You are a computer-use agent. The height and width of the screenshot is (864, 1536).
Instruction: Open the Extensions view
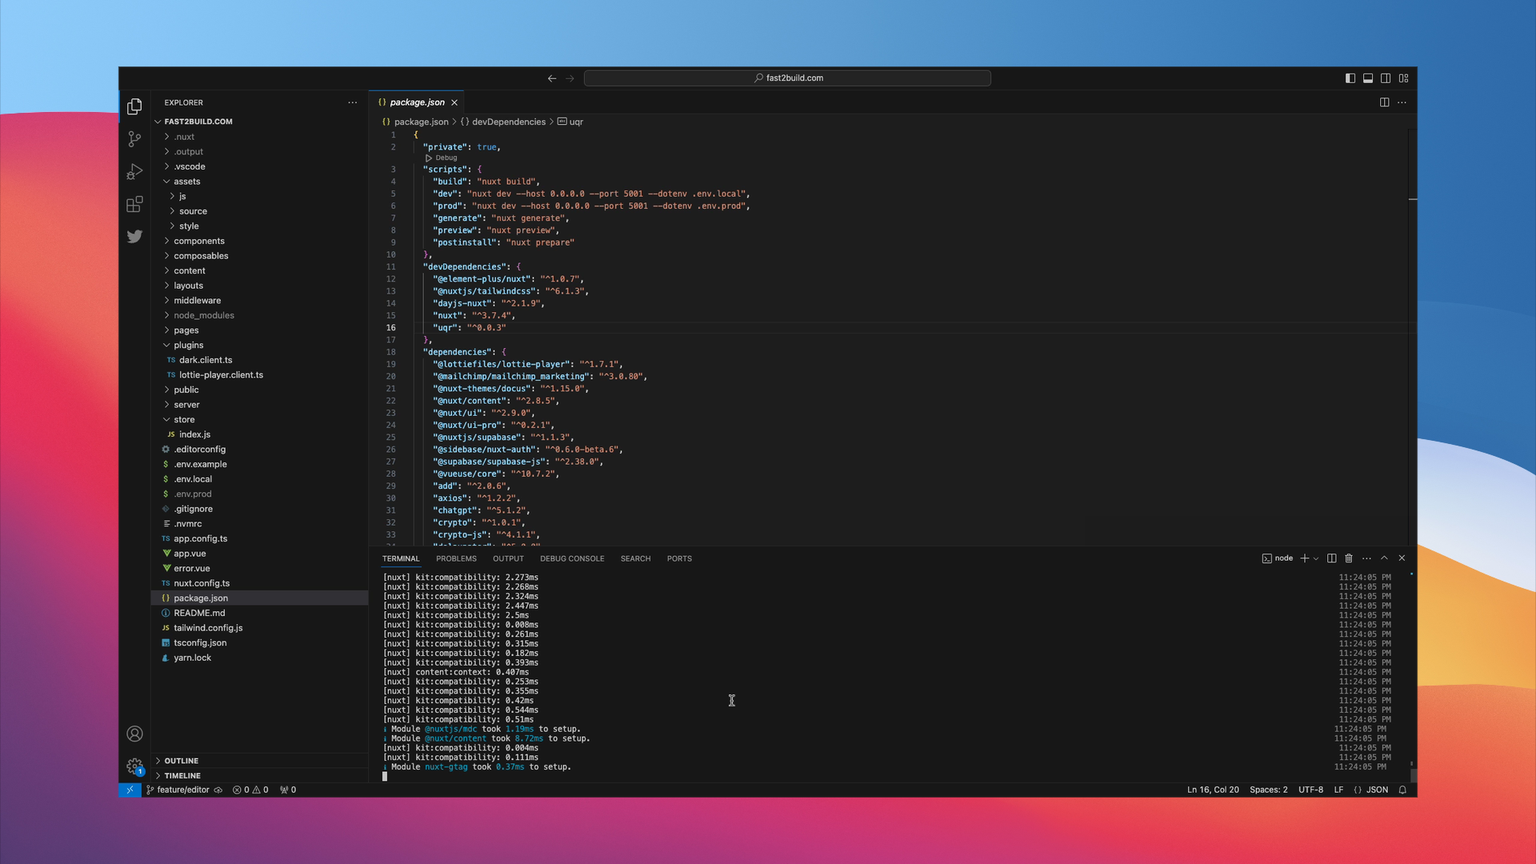point(134,204)
